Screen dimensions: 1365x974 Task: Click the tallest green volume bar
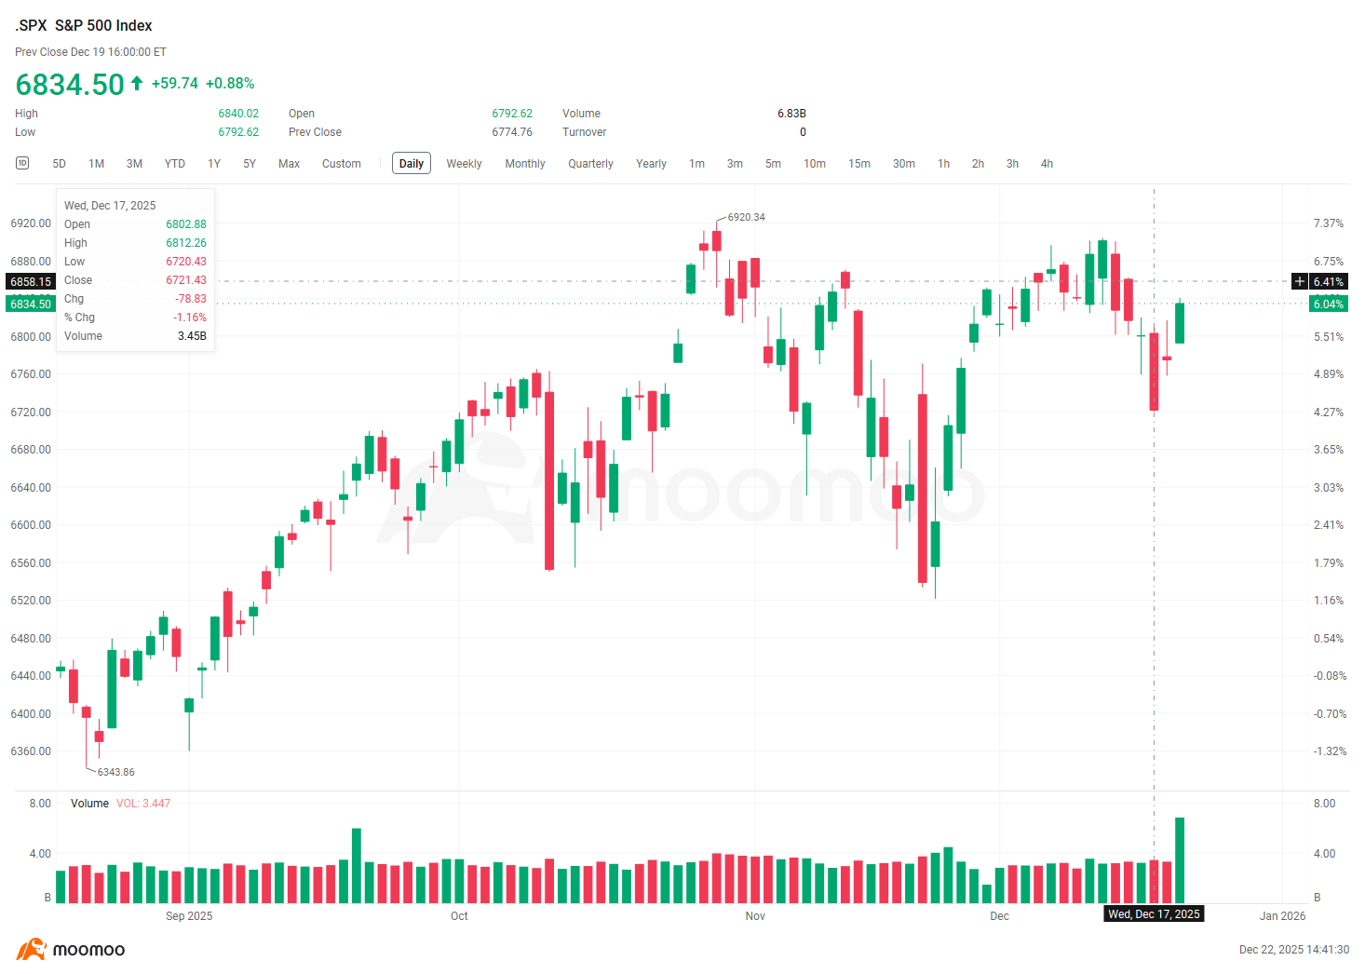(x=1180, y=860)
